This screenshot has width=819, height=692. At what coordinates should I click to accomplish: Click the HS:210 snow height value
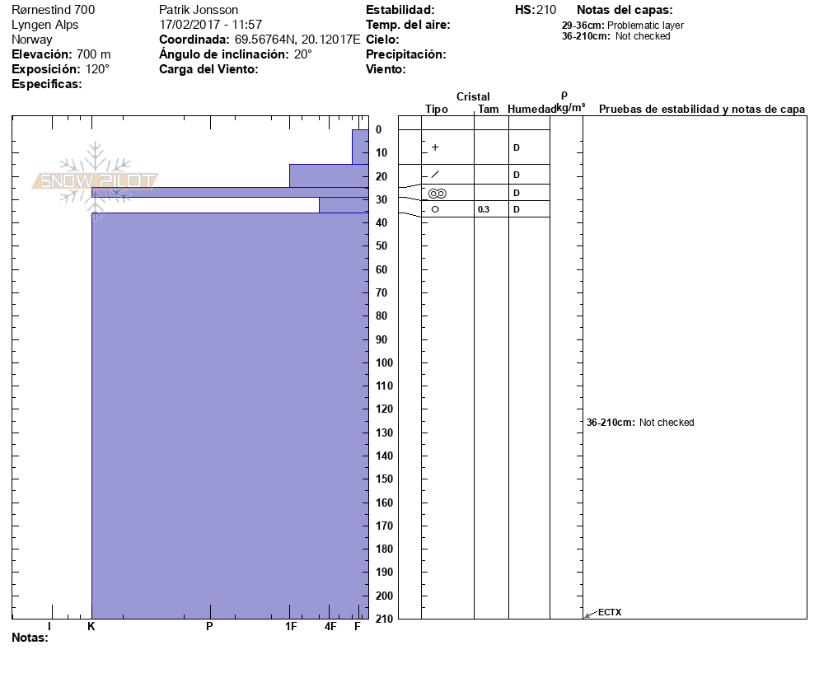click(x=535, y=10)
